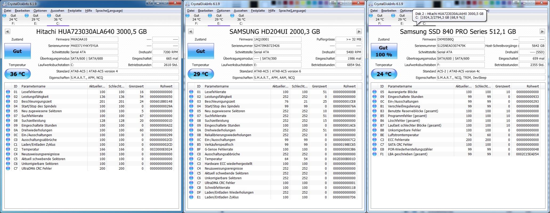This screenshot has width=550, height=213.
Task: Click Betriebsstunden field showing 2610 Std.
Action: point(166,65)
